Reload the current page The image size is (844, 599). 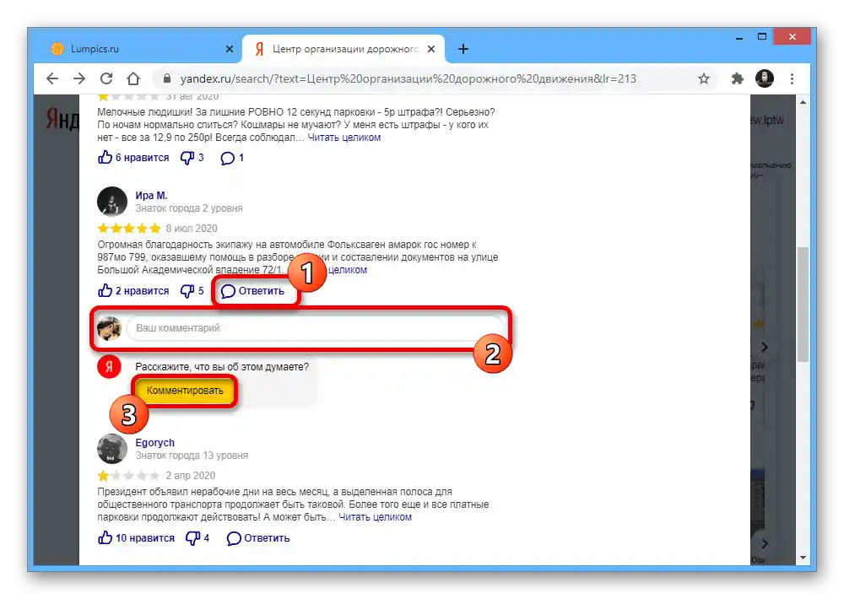pos(106,78)
